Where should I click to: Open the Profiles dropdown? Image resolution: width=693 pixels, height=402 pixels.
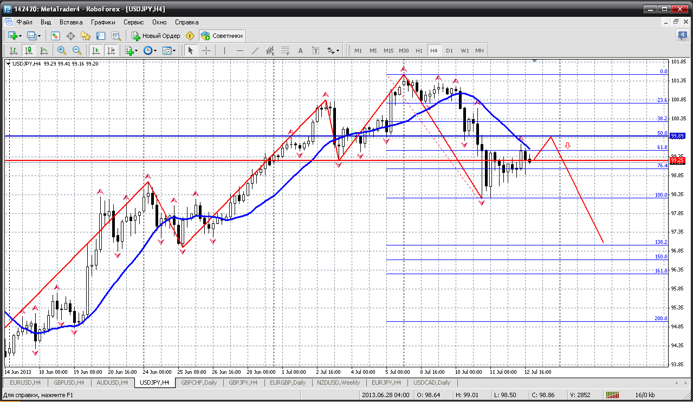(34, 36)
